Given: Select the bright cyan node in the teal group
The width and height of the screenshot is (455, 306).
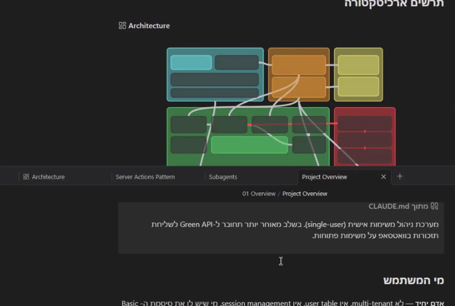Looking at the screenshot, I should coord(191,63).
